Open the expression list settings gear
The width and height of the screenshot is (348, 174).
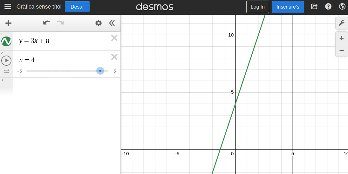point(99,23)
